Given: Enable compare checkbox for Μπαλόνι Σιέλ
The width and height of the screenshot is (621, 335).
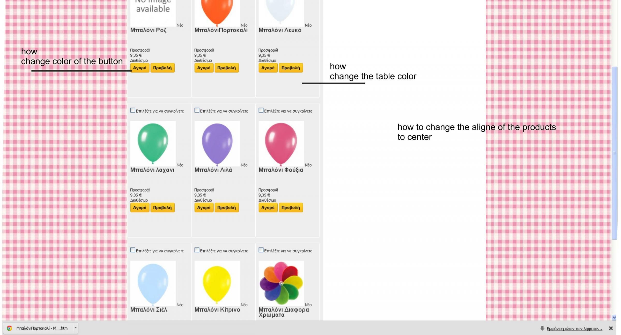Looking at the screenshot, I should [133, 250].
